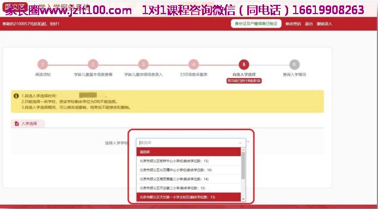Image resolution: width=378 pixels, height=209 pixels.
Task: Collapse the school dropdown via its arrow
Action: [x=240, y=143]
